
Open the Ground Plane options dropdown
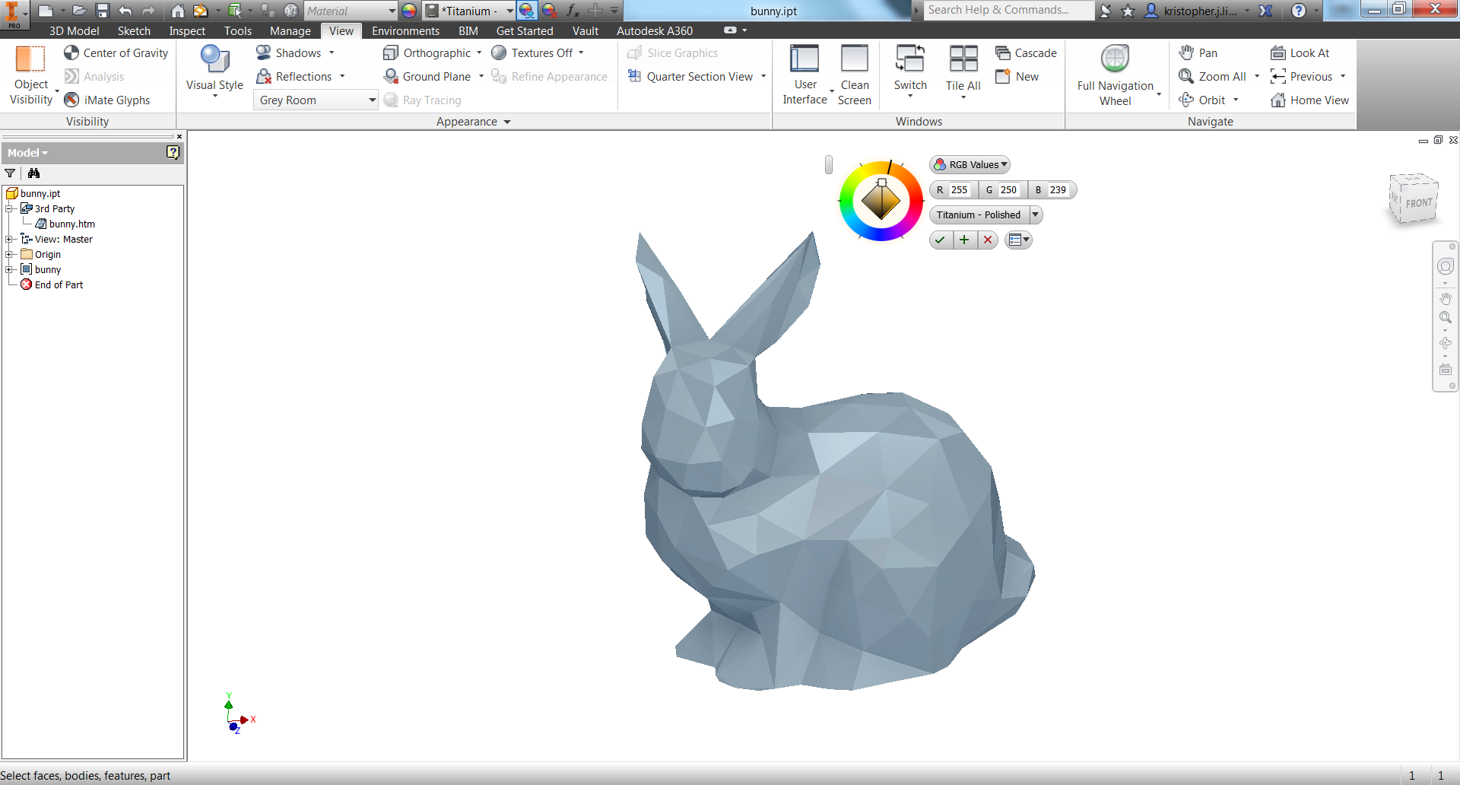pos(481,76)
